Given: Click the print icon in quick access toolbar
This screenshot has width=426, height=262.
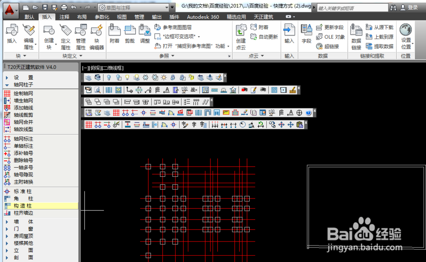Looking at the screenshot, I should click(x=63, y=7).
